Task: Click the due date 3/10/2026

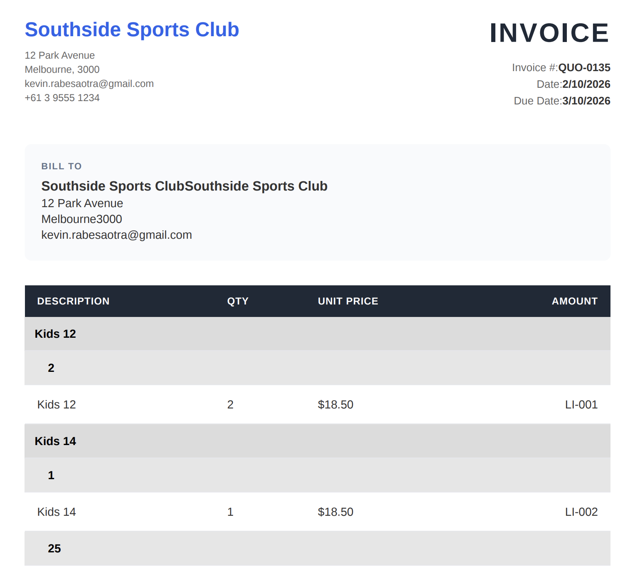Action: 586,101
